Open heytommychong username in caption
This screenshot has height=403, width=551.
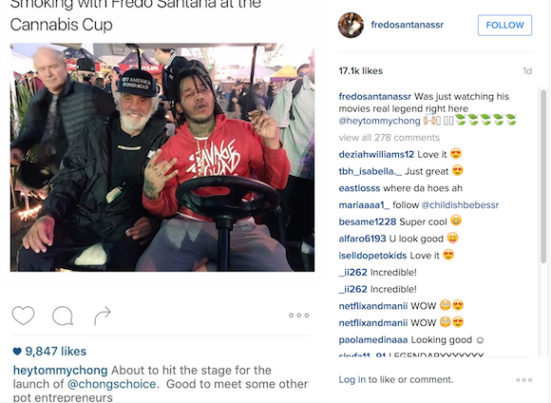point(60,371)
